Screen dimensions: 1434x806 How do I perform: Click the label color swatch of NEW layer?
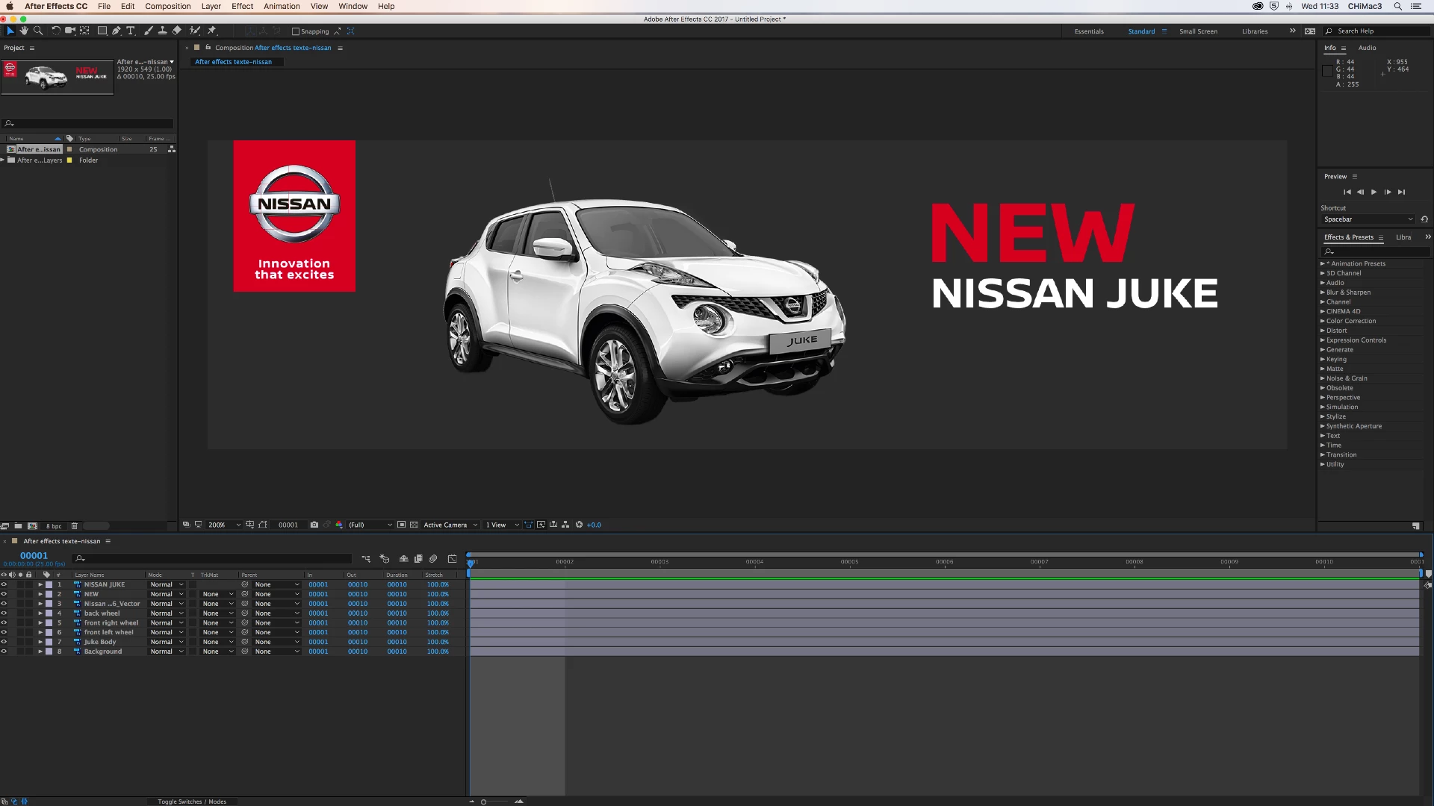click(49, 594)
